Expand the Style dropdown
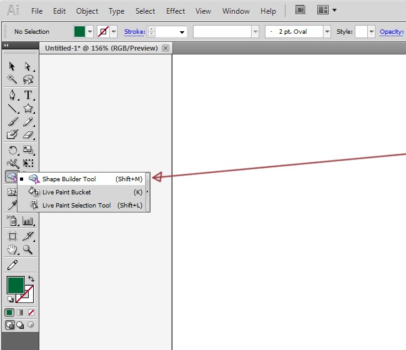 click(372, 32)
